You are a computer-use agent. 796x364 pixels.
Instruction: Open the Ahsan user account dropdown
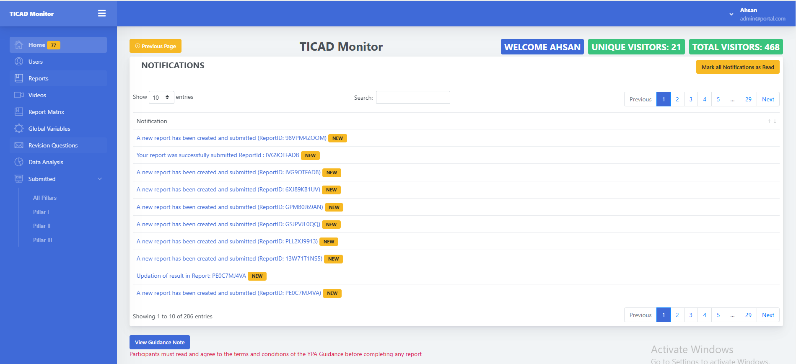coord(731,14)
